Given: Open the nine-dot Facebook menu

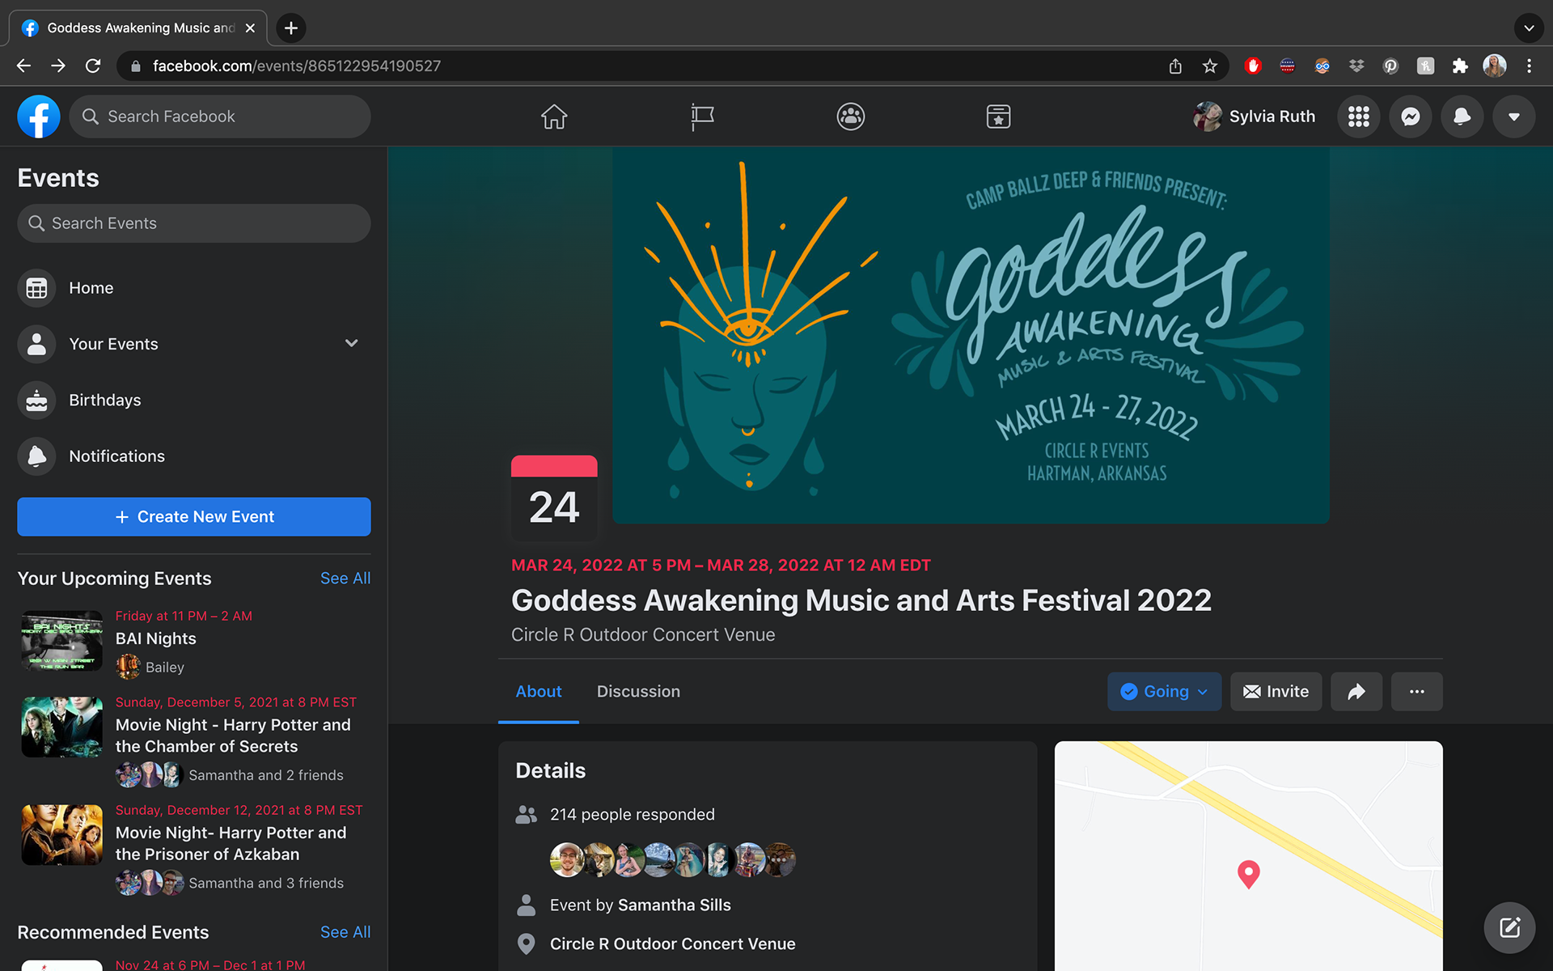Looking at the screenshot, I should (x=1359, y=117).
